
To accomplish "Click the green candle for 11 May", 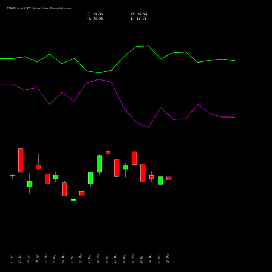I will point(91,178).
